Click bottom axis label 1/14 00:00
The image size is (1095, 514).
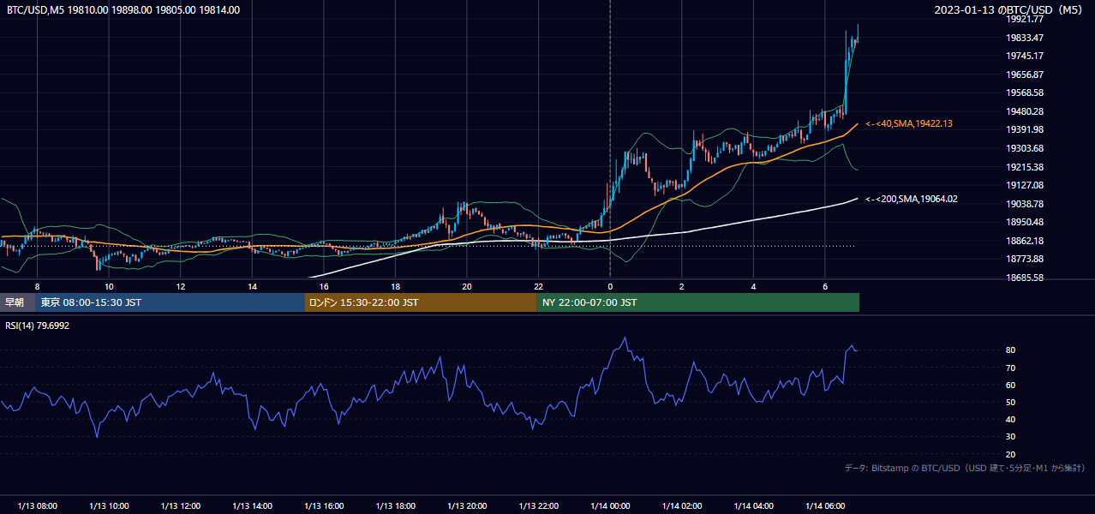tap(610, 505)
